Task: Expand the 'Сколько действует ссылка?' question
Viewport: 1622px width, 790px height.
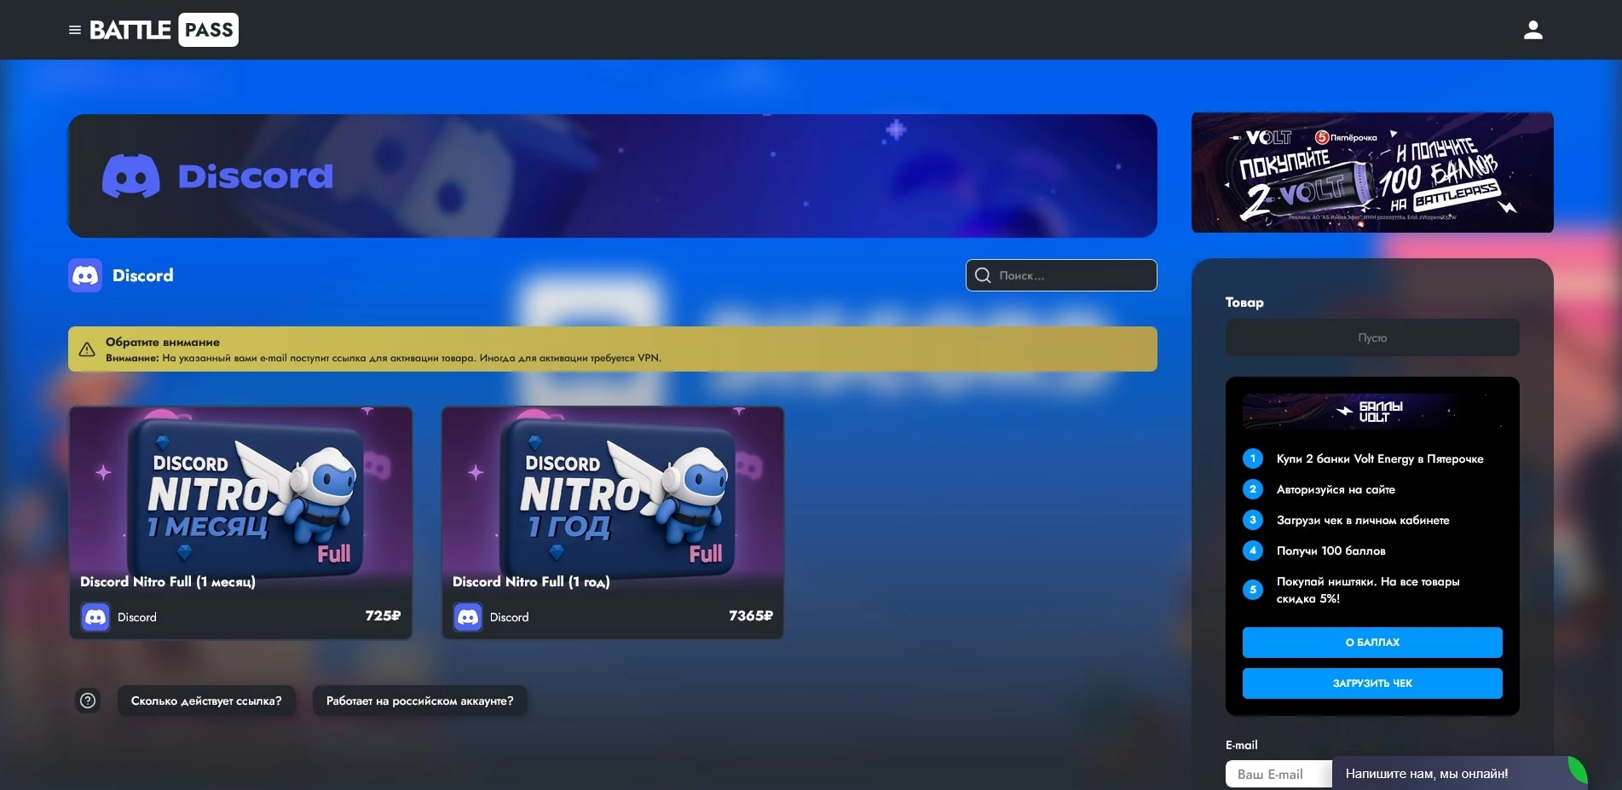Action: [x=206, y=701]
